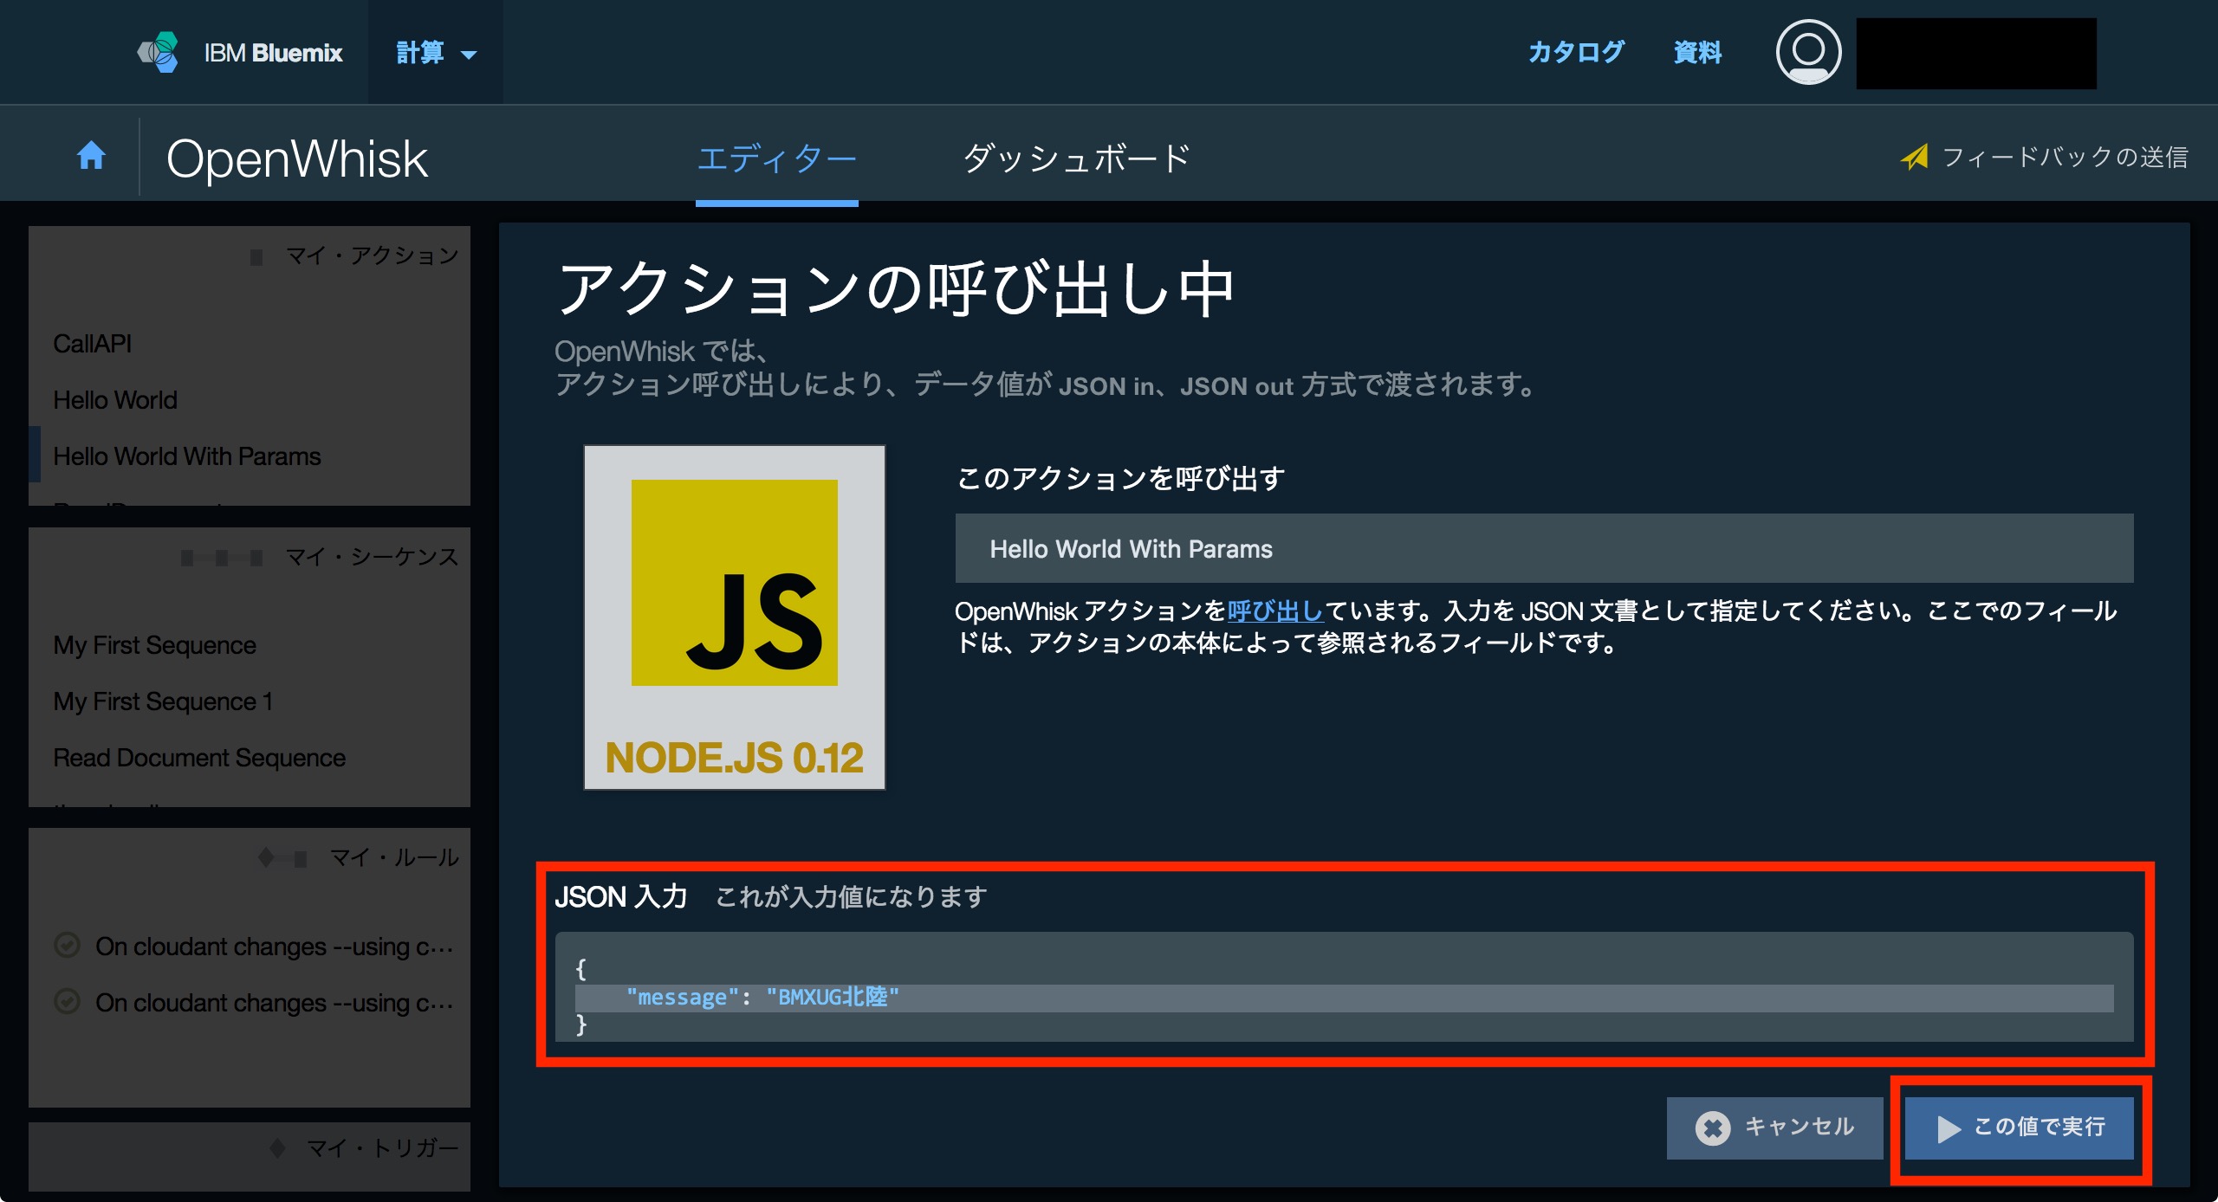
Task: Click the このアクションを呼び出す label
Action: point(1120,478)
